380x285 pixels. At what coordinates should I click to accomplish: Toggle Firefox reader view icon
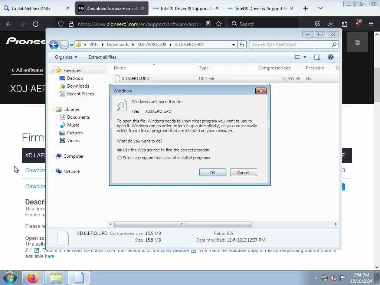pos(208,24)
